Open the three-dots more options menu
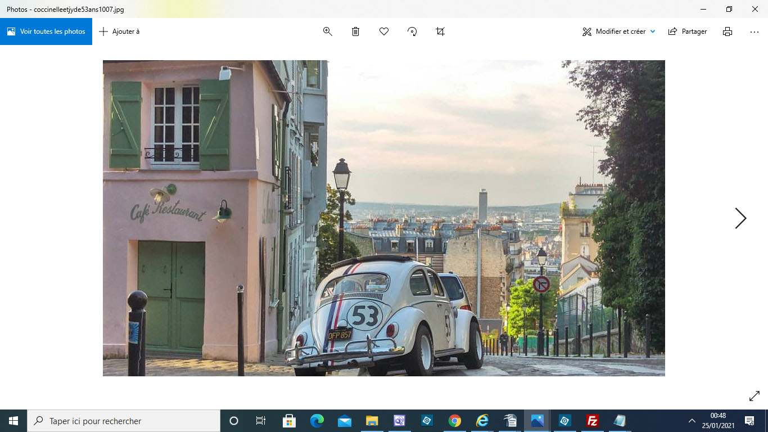 point(755,31)
